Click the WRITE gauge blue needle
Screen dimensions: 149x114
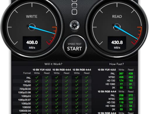click(42, 30)
